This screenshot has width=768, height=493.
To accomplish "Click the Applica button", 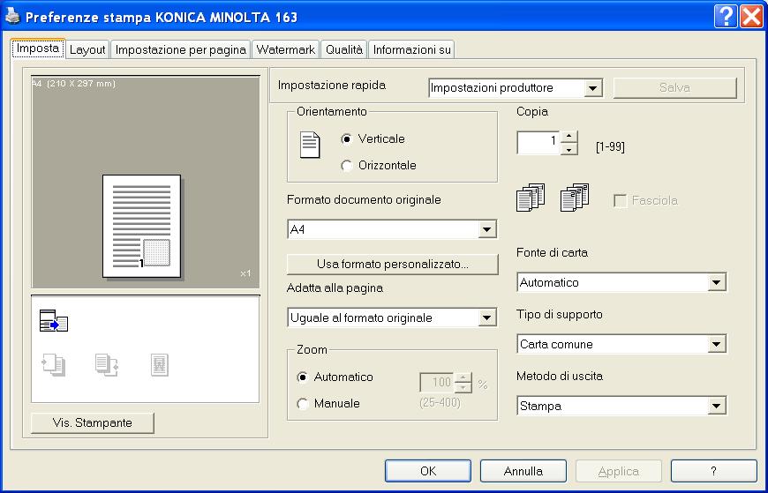I will 619,471.
